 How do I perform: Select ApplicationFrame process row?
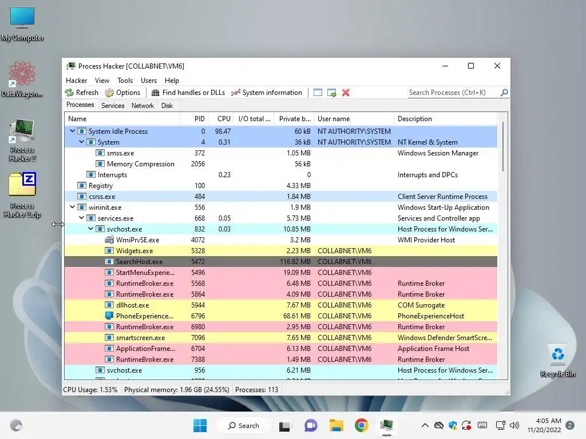click(x=280, y=348)
